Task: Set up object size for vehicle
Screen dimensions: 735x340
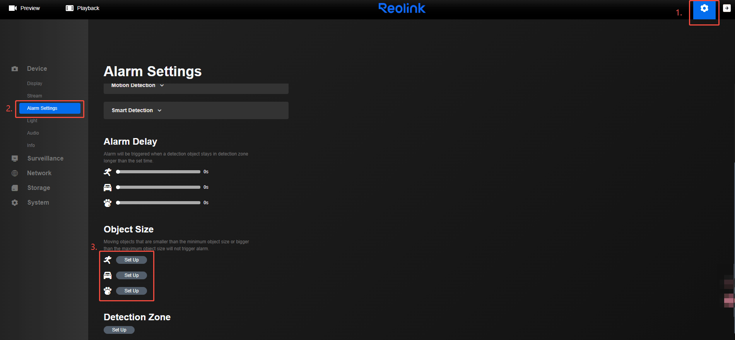Action: 132,275
